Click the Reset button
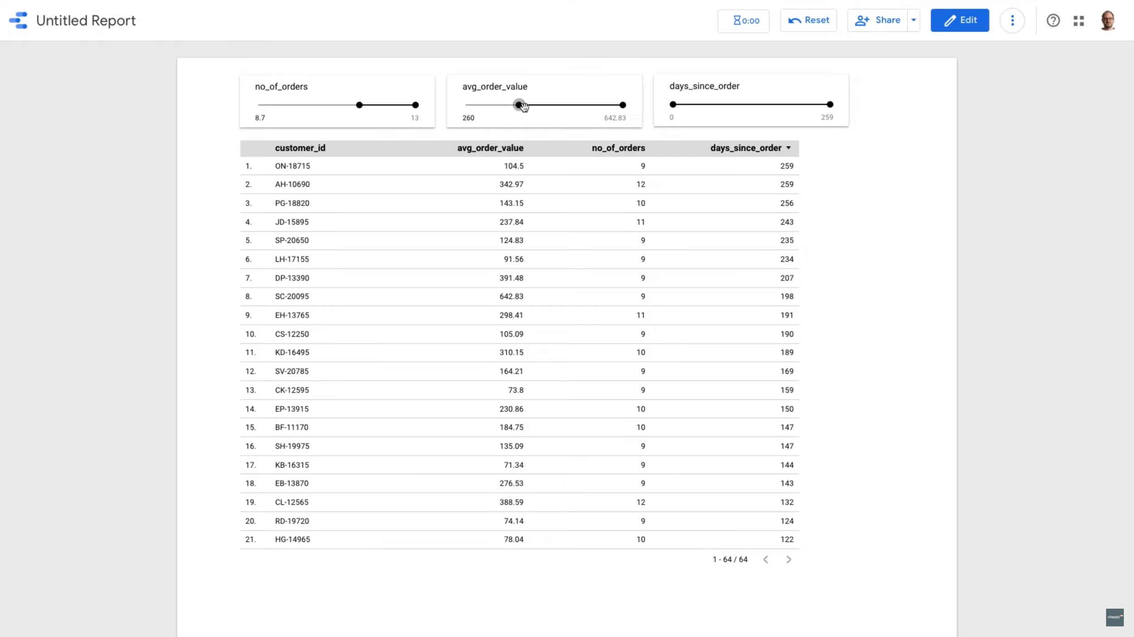The width and height of the screenshot is (1134, 637). pos(808,20)
